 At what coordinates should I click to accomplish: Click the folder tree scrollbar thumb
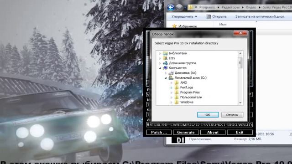pyautogui.click(x=240, y=62)
